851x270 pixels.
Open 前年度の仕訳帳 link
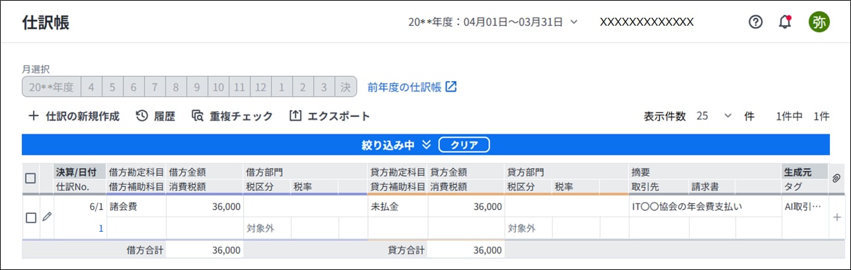(x=412, y=87)
